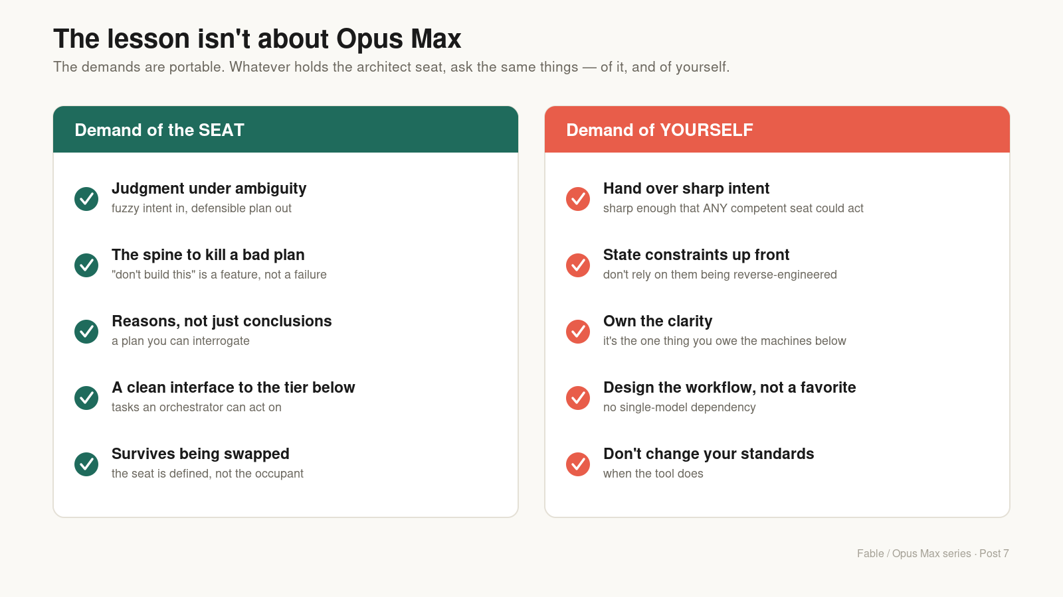1063x597 pixels.
Task: Click the subtitle about portable demands
Action: (391, 67)
